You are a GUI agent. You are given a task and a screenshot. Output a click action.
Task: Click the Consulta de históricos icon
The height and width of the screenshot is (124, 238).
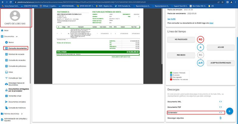tap(6, 108)
